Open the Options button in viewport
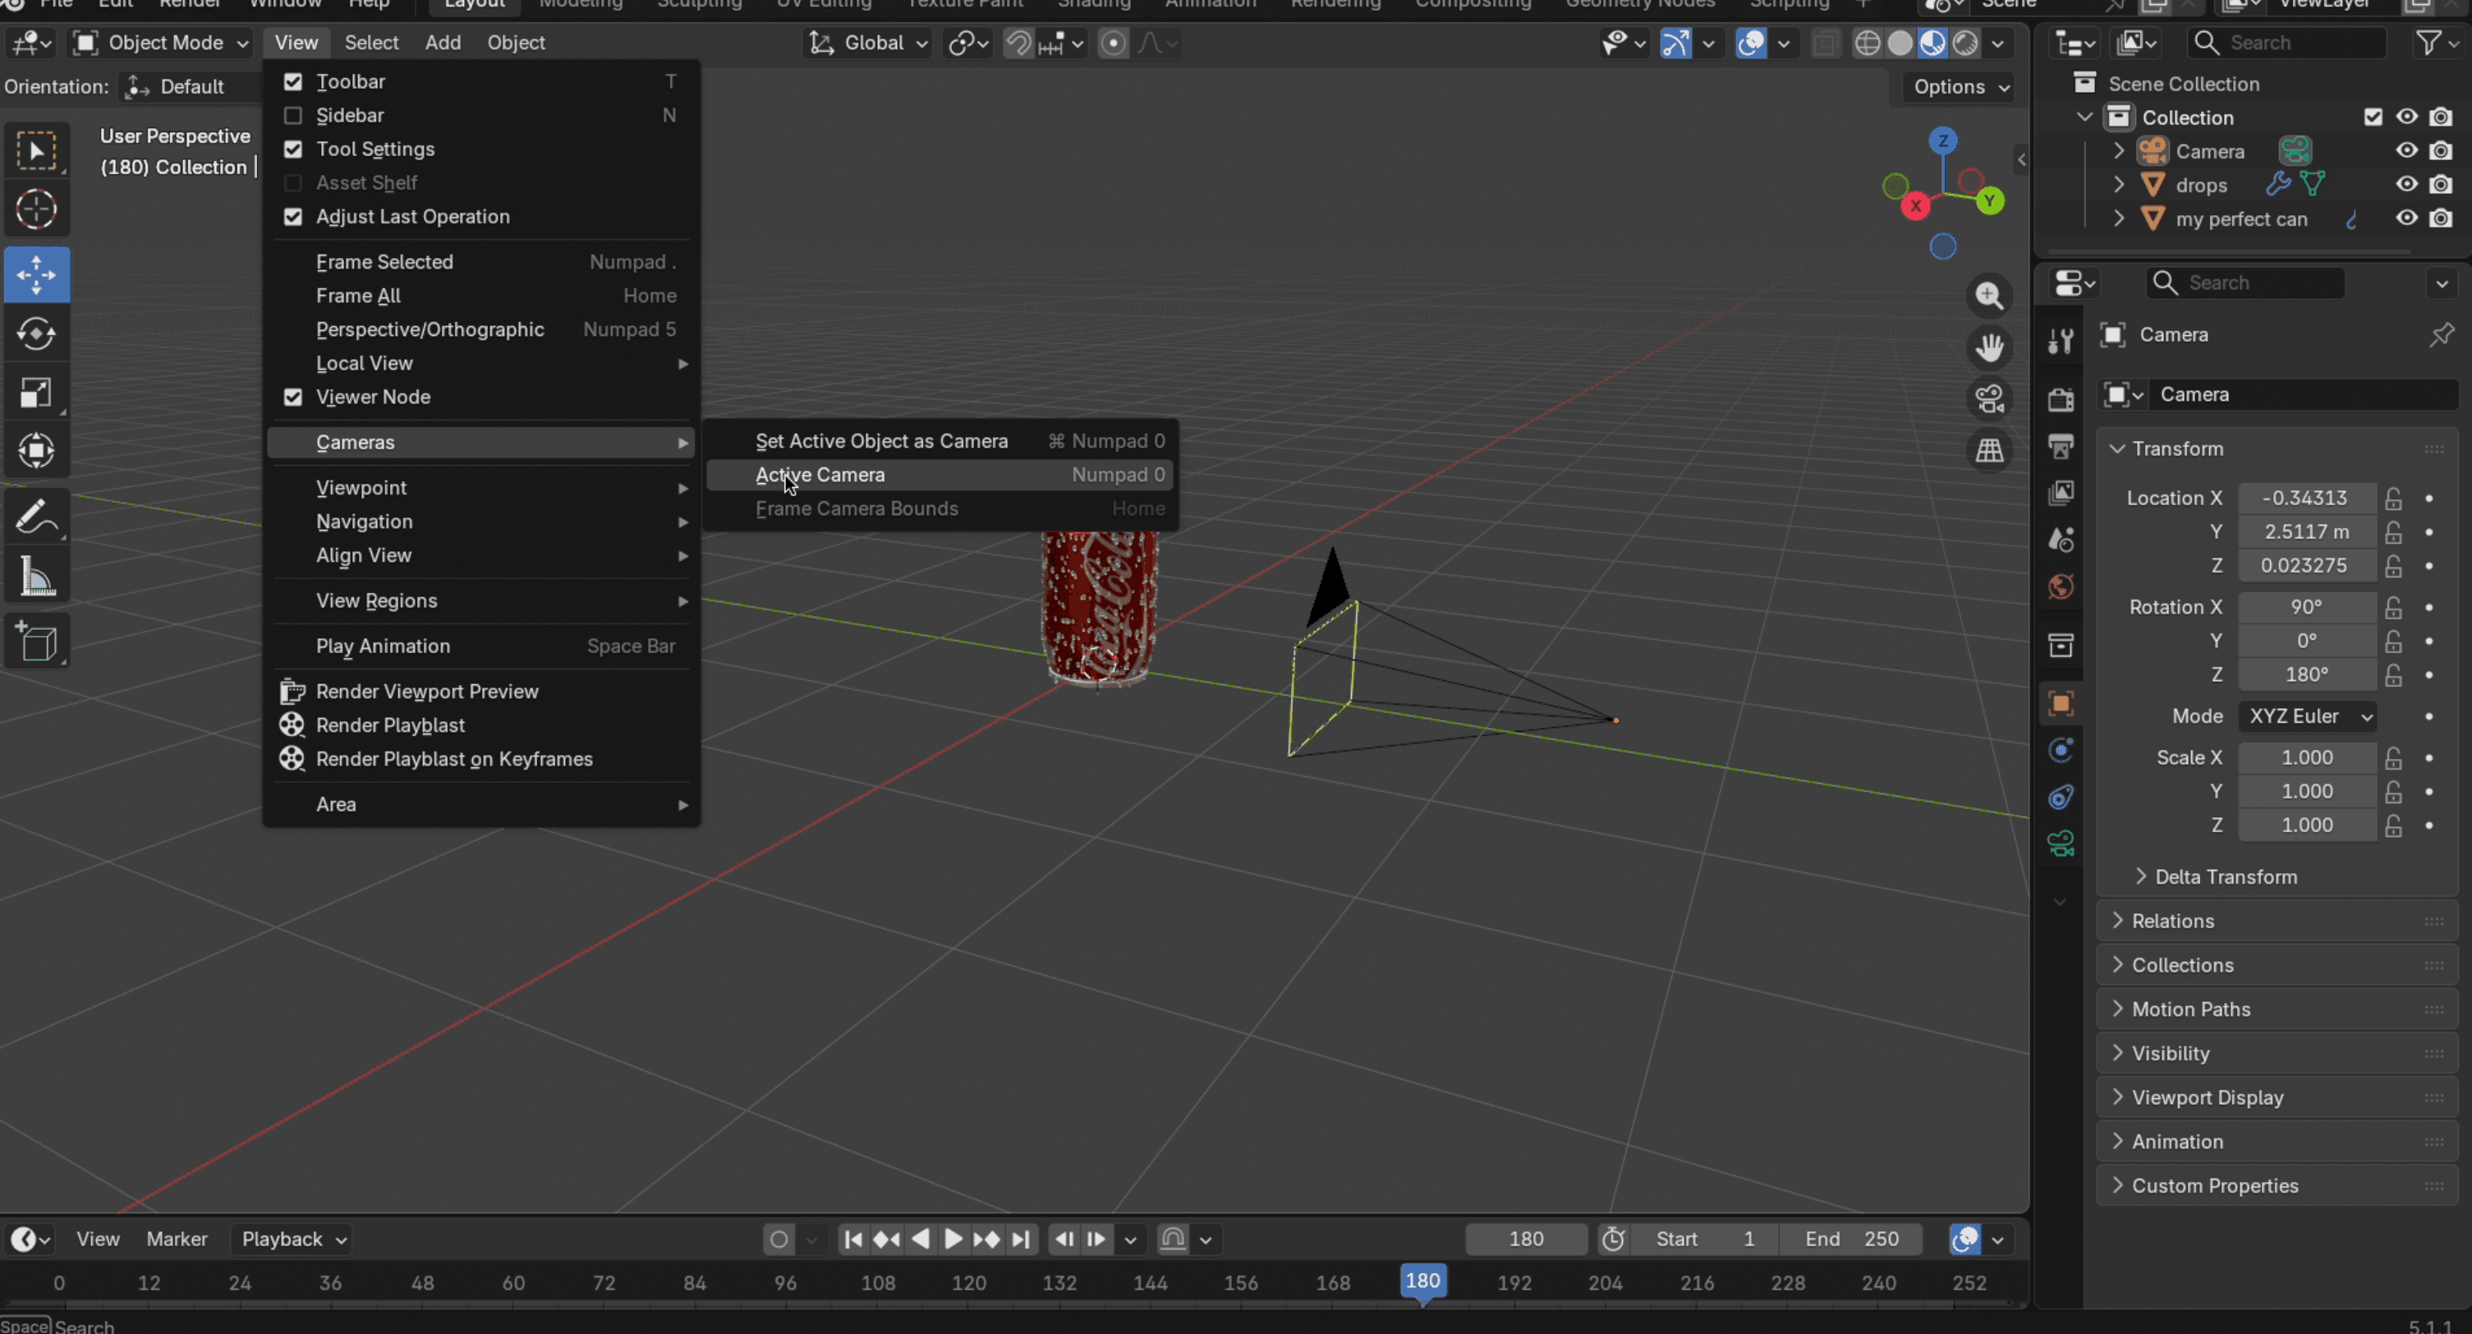 point(1960,86)
